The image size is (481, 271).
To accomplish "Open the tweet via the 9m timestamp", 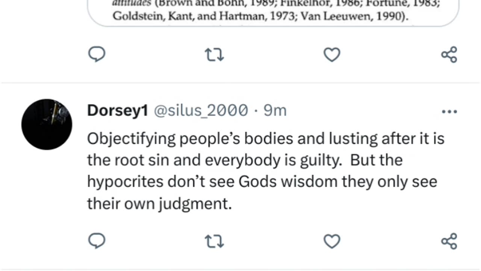I will pyautogui.click(x=275, y=111).
